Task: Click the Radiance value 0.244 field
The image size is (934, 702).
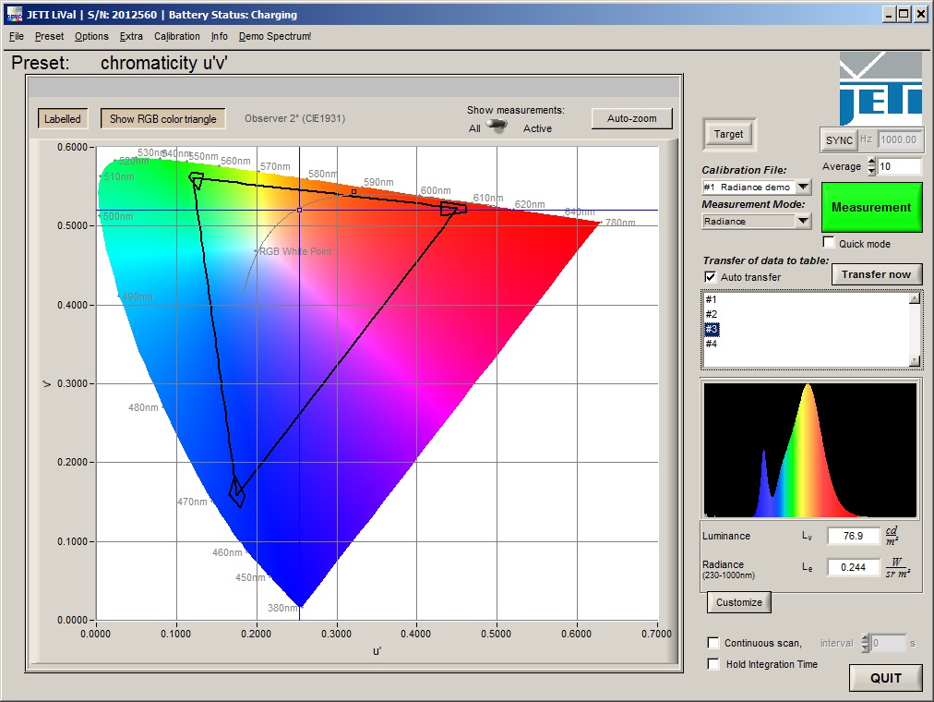Action: pos(853,567)
